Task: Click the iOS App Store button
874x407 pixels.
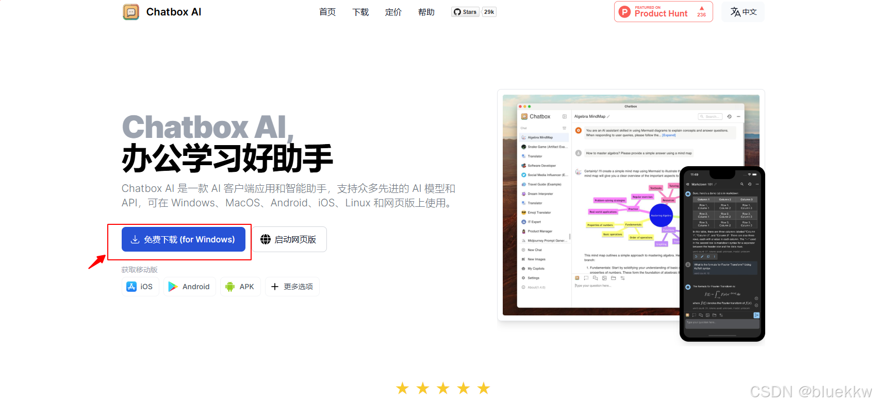Action: pos(140,287)
